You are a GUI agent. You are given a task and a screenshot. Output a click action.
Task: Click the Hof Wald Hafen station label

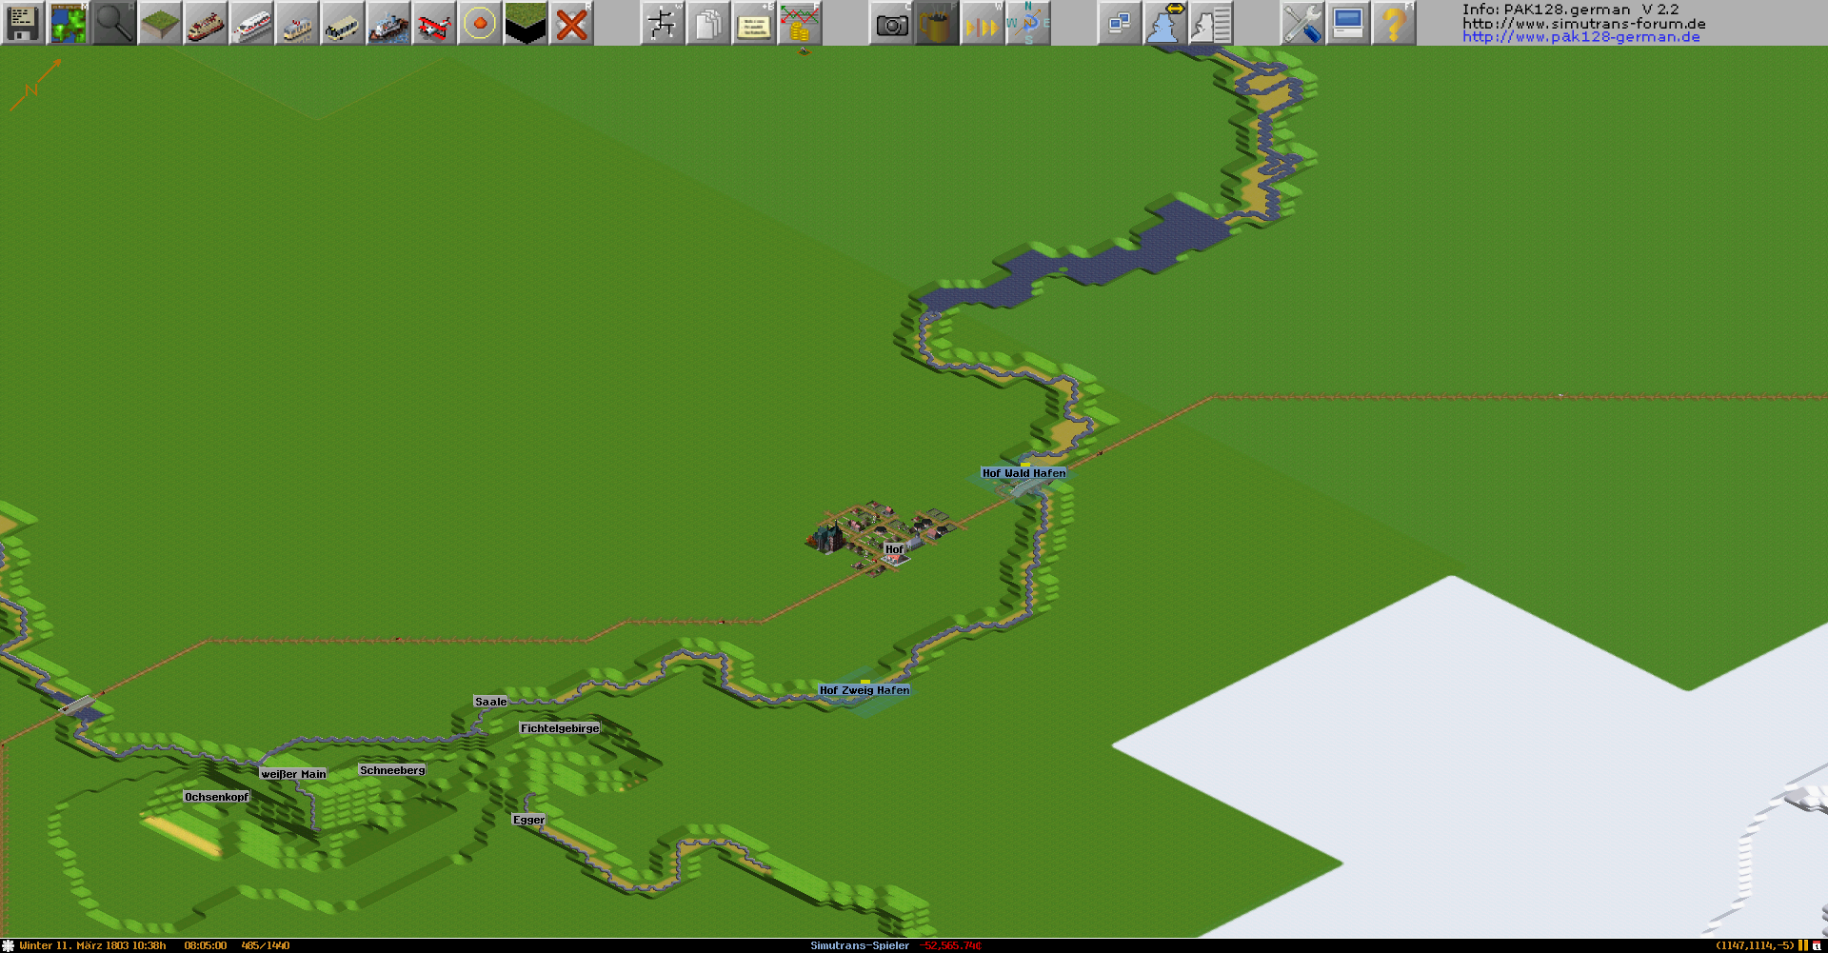point(1023,473)
